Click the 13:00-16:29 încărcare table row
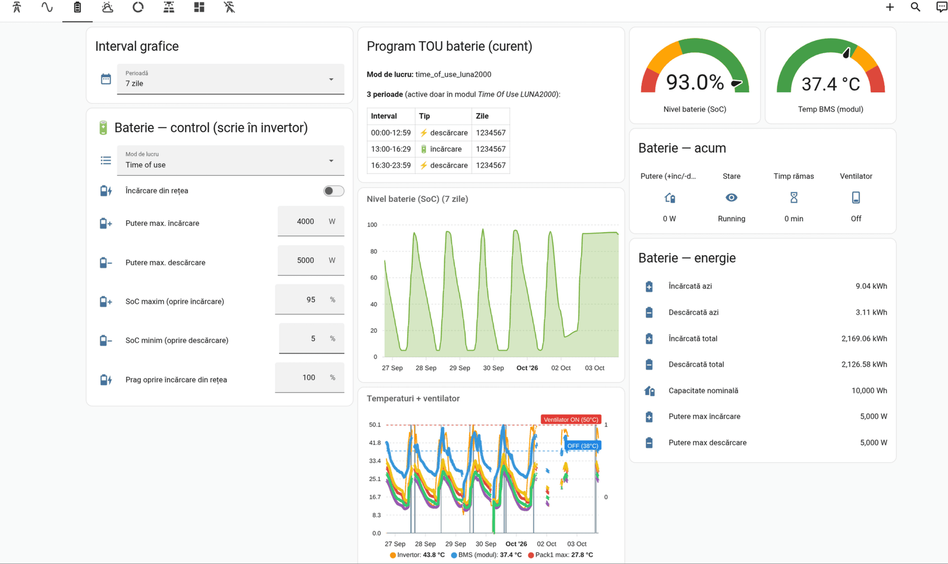 pyautogui.click(x=438, y=149)
